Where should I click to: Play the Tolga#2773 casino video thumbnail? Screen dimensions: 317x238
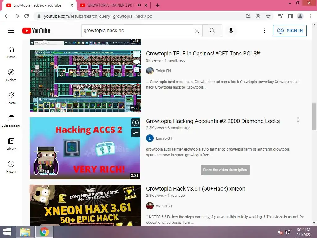[x=85, y=81]
